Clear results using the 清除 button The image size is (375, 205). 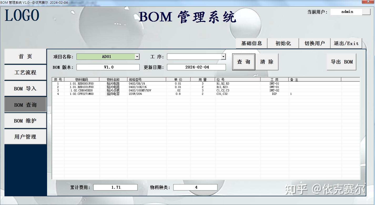[266, 62]
